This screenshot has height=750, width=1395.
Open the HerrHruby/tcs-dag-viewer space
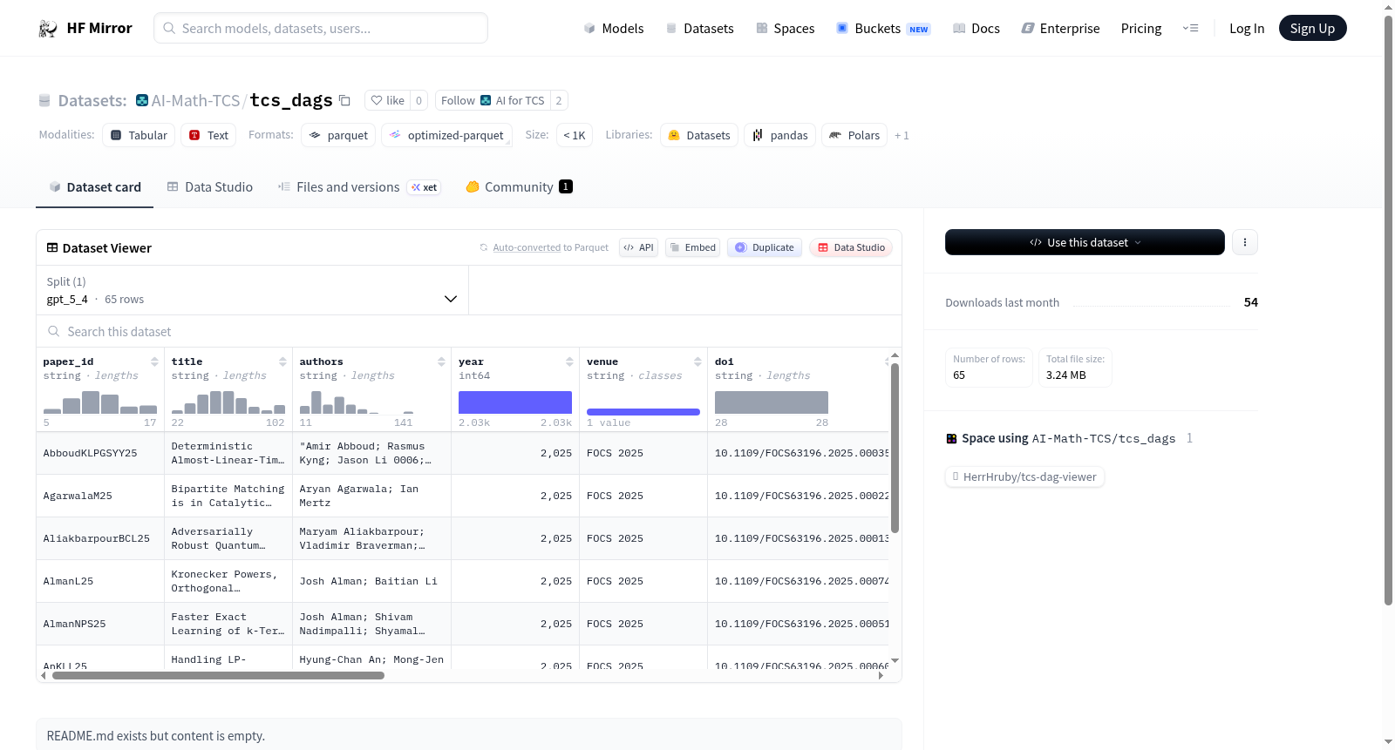coord(1024,476)
